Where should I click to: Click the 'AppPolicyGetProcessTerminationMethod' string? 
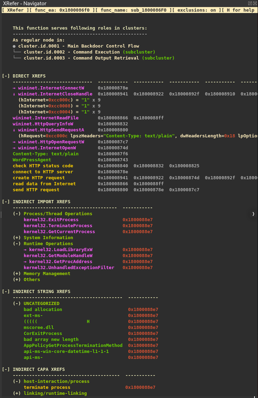pyautogui.click(x=73, y=345)
